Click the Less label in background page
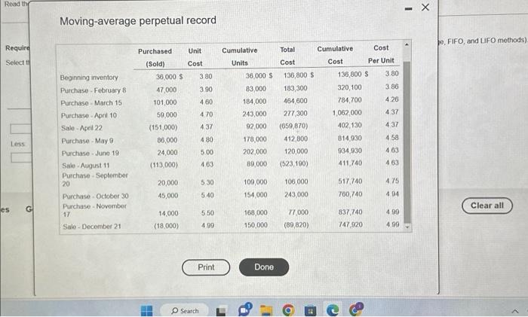 click(x=18, y=144)
